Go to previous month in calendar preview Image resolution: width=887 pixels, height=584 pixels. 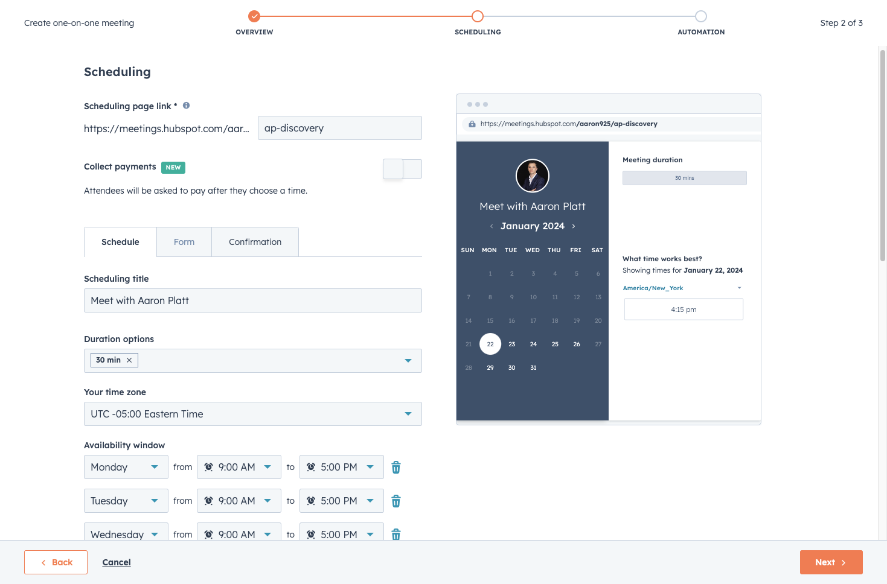[492, 226]
